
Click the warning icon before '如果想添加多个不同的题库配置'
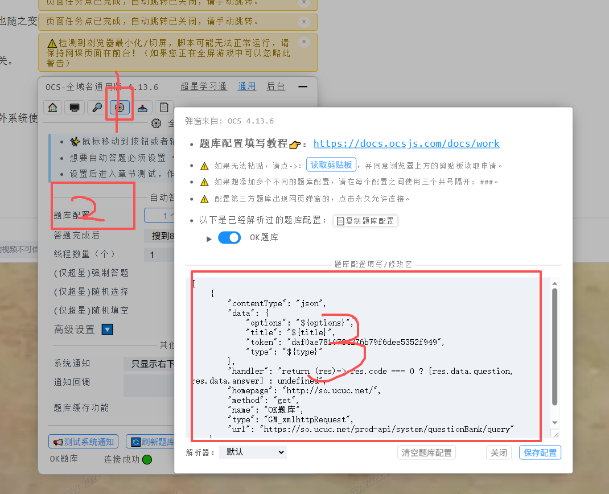pyautogui.click(x=204, y=182)
